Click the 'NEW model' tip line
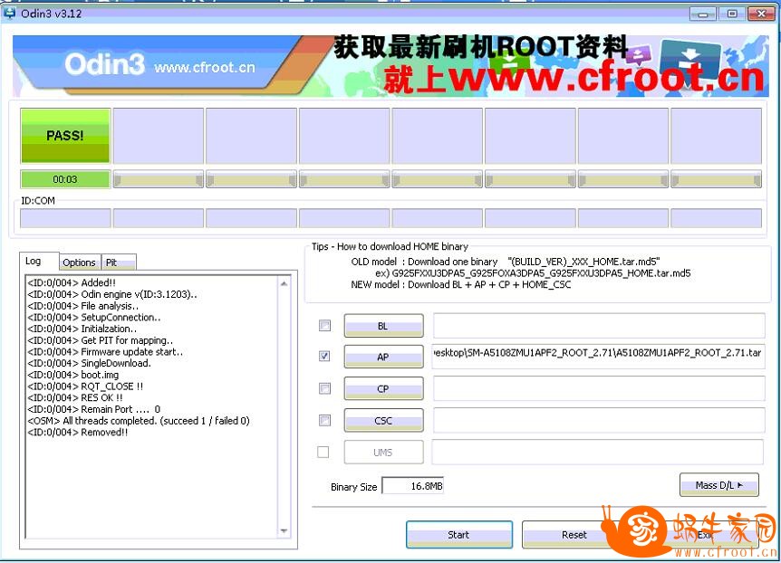 (461, 285)
